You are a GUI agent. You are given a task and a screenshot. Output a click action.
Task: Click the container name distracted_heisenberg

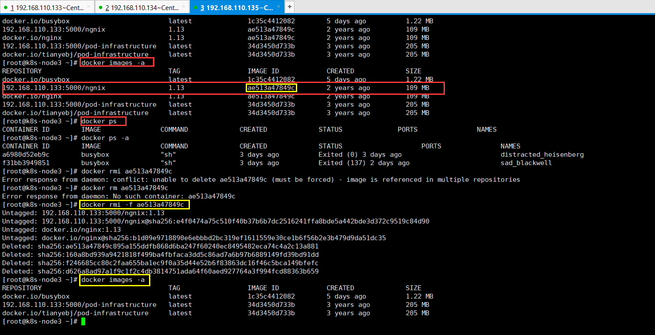click(542, 155)
